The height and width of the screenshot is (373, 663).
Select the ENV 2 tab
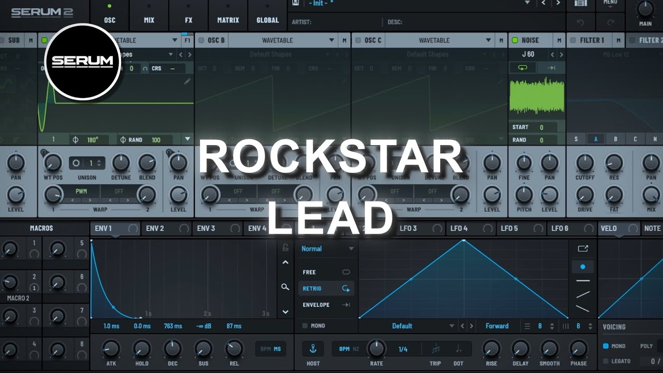click(x=166, y=228)
